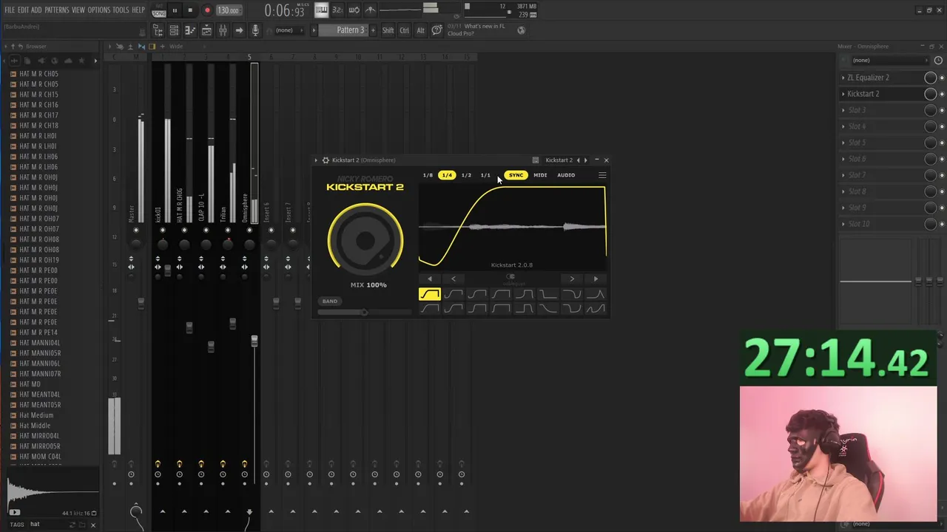Select the 1/4 sync rate
The image size is (947, 532).
pyautogui.click(x=447, y=175)
